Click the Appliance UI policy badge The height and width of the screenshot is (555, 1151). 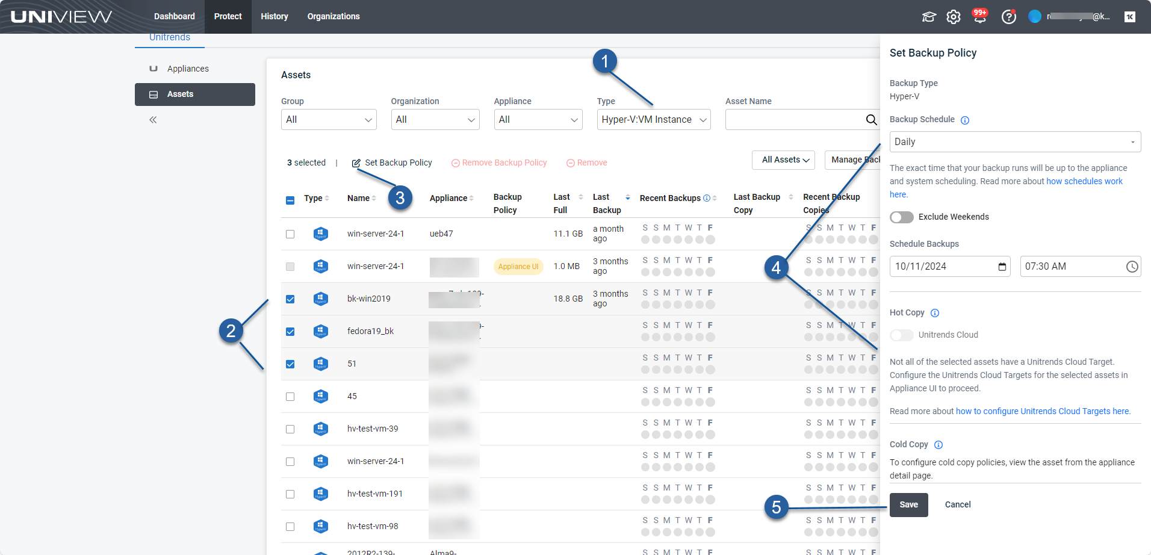click(518, 267)
